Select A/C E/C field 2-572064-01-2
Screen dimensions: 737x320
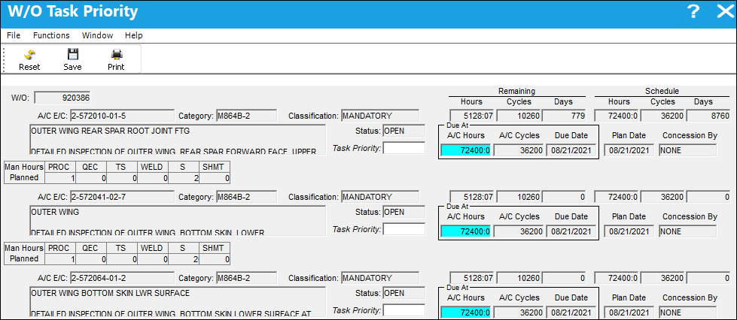122,278
